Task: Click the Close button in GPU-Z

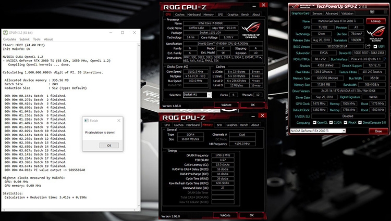Action: pyautogui.click(x=378, y=131)
